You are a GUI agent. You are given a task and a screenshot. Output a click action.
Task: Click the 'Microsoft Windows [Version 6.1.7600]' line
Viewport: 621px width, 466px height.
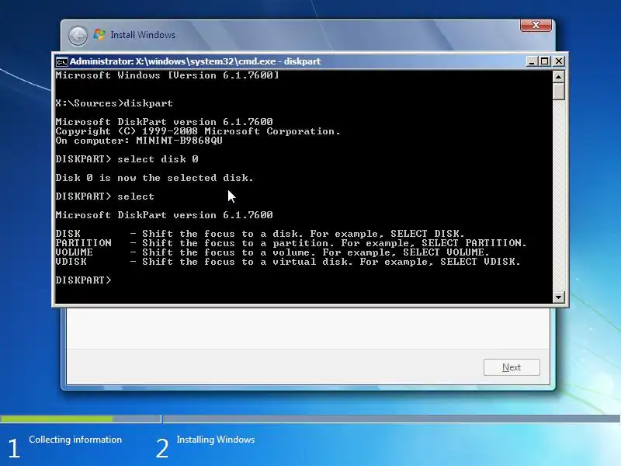point(167,75)
